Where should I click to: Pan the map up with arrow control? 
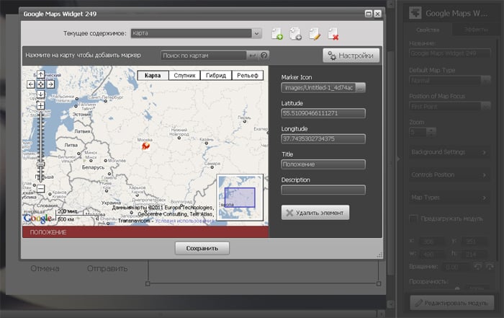click(40, 74)
